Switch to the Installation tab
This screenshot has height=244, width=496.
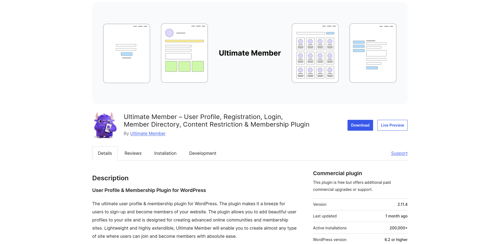pyautogui.click(x=165, y=153)
